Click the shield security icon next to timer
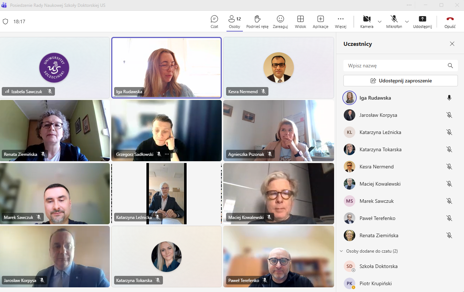This screenshot has width=464, height=292. [5, 21]
